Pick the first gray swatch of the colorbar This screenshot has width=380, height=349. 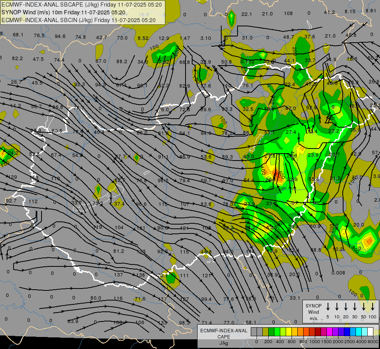[x=254, y=332]
